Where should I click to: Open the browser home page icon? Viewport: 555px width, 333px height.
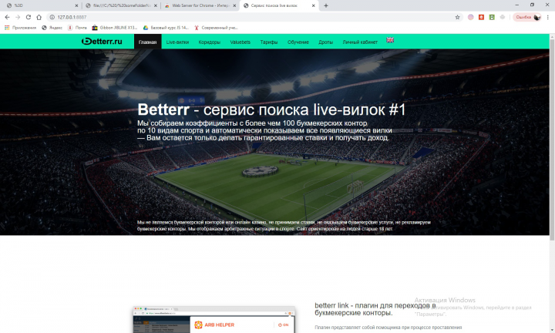[39, 17]
